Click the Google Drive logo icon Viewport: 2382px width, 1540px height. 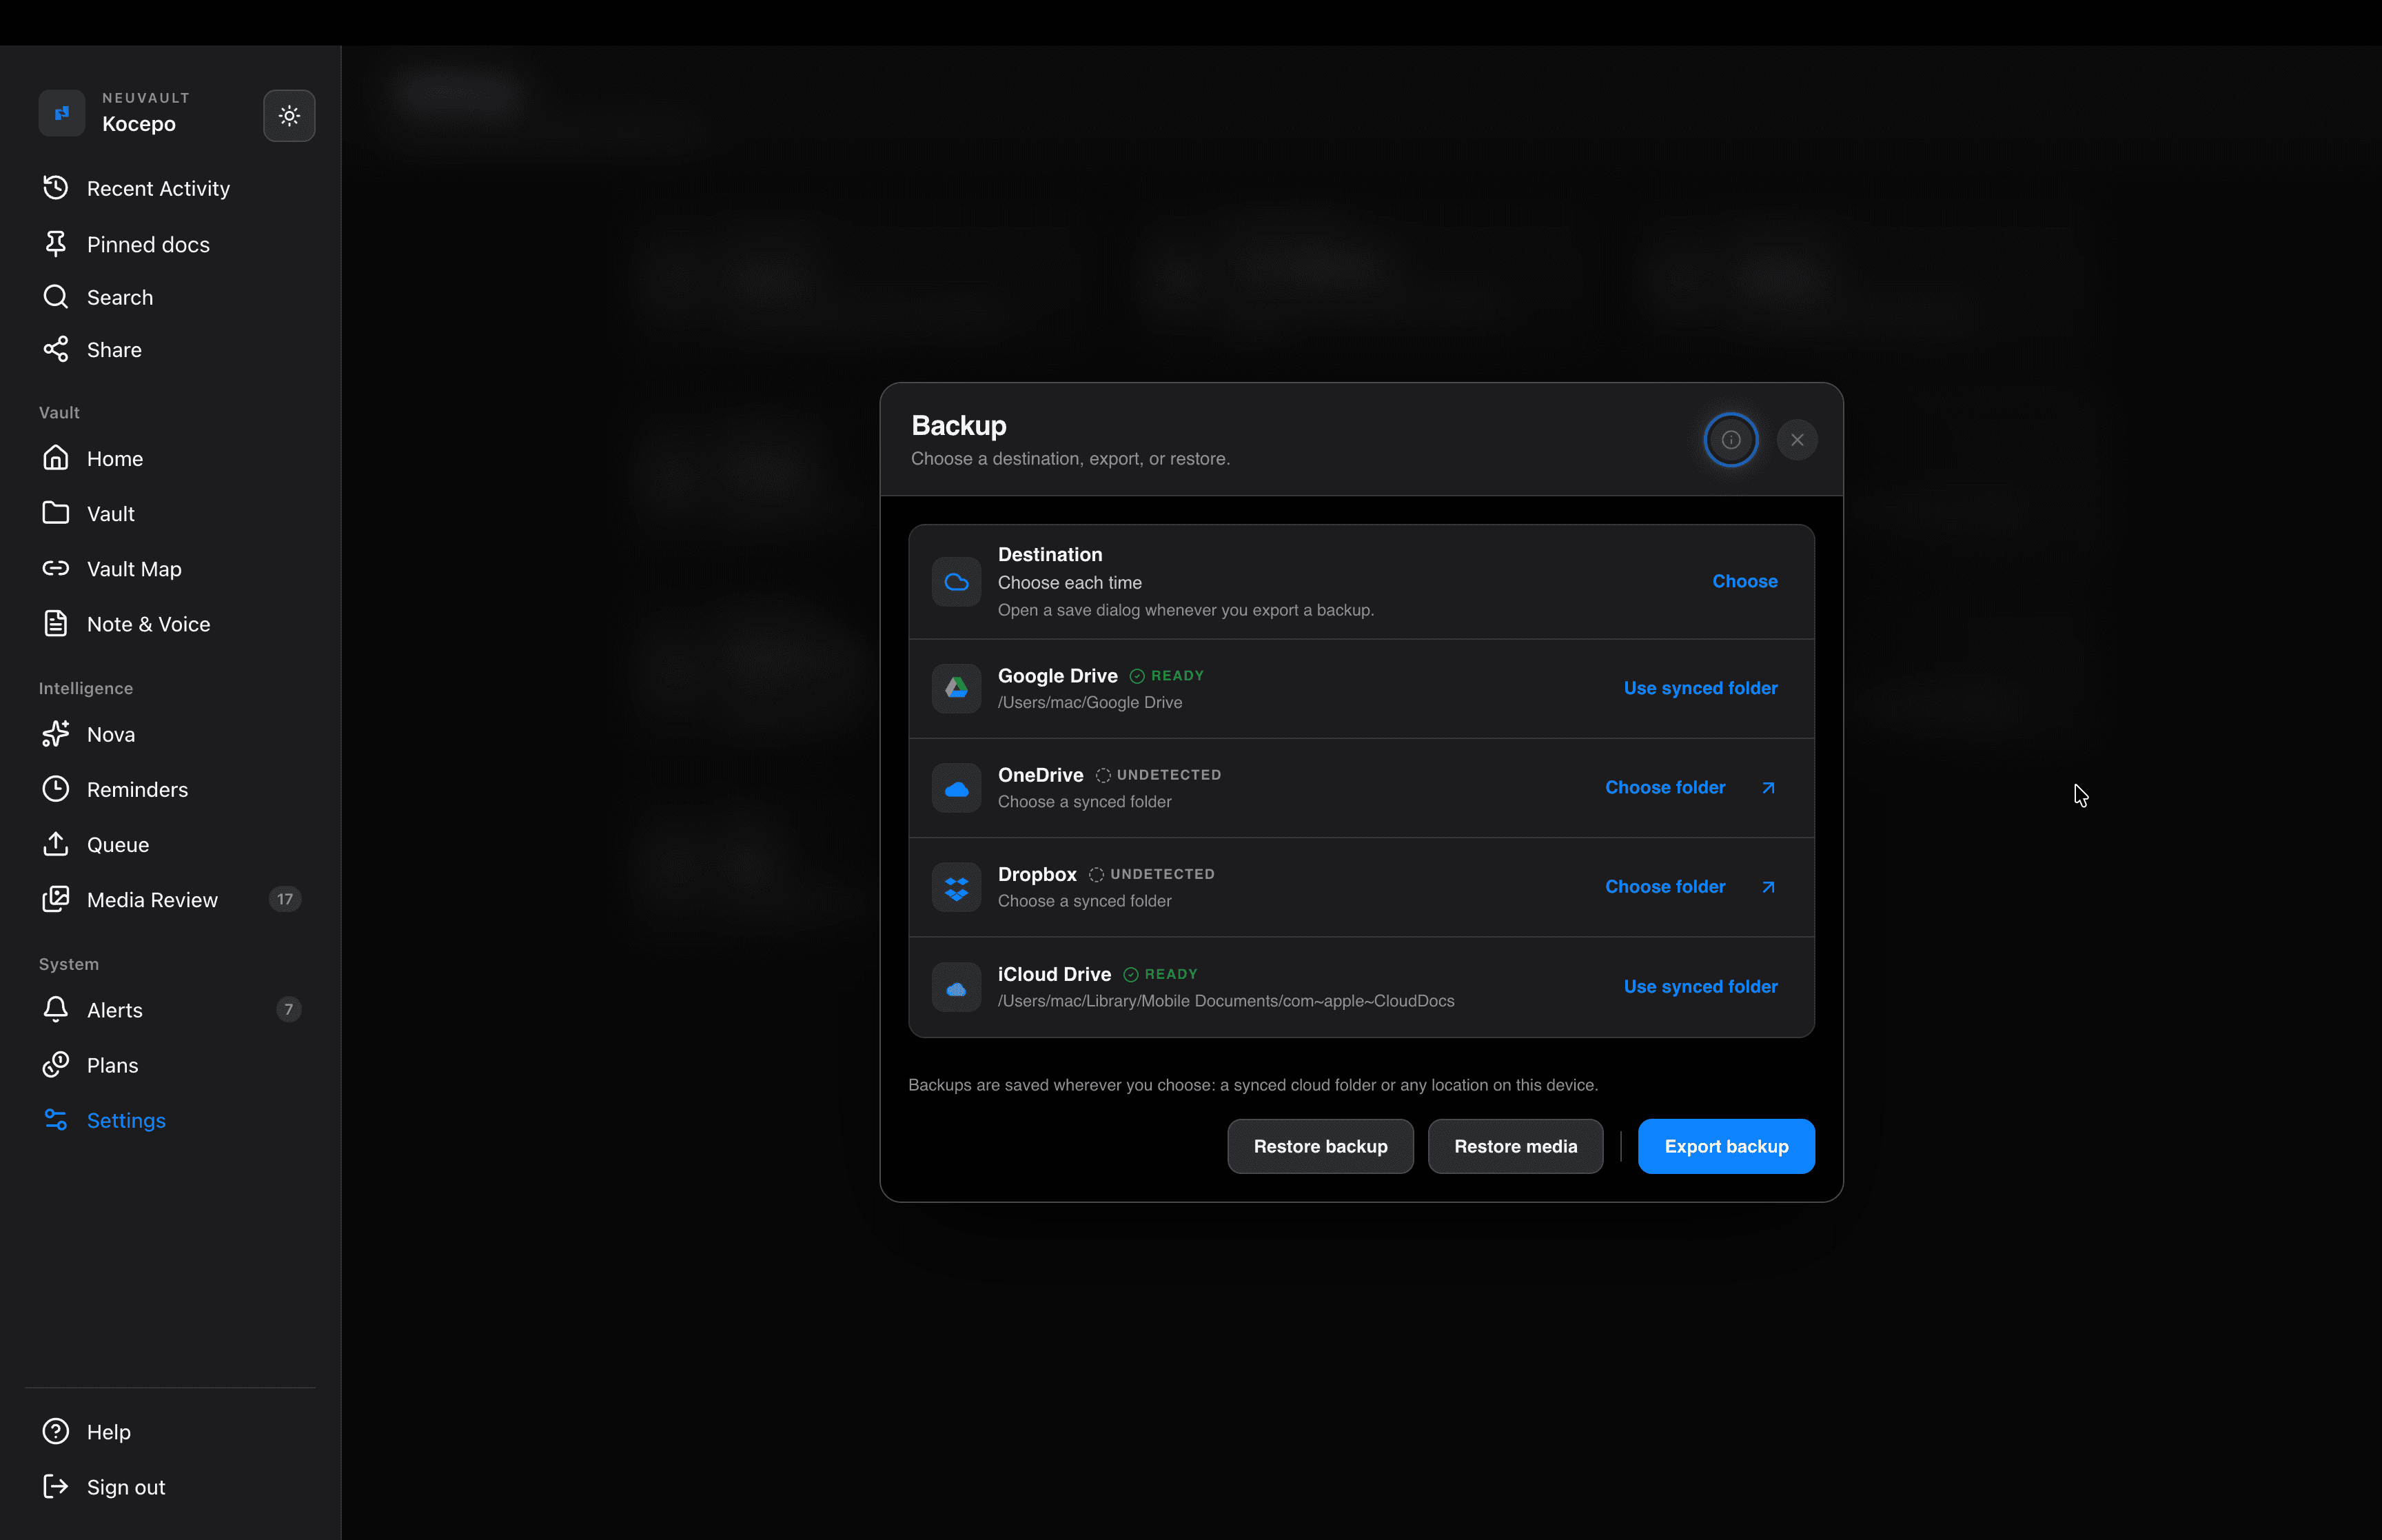tap(955, 688)
